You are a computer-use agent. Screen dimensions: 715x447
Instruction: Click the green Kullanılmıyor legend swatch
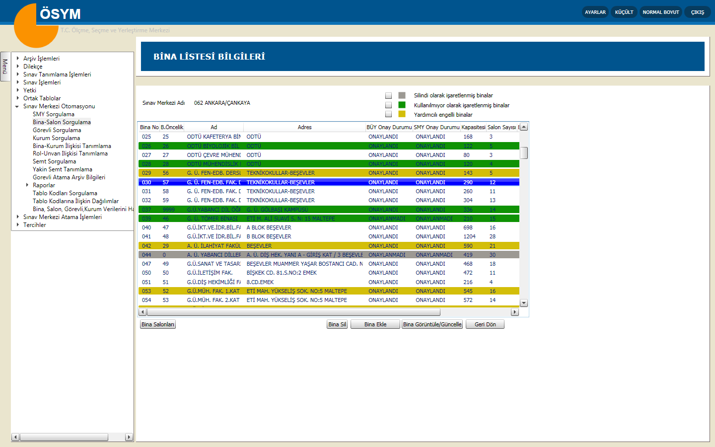pyautogui.click(x=402, y=105)
